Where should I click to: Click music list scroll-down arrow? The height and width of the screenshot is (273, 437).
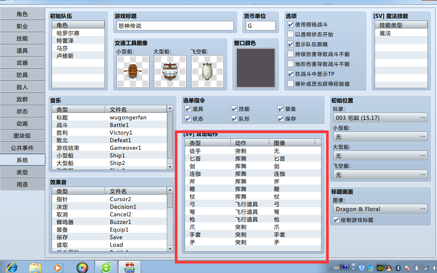coord(170,167)
